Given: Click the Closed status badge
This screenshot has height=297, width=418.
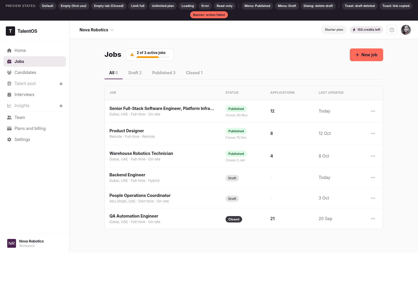Looking at the screenshot, I should pyautogui.click(x=234, y=219).
